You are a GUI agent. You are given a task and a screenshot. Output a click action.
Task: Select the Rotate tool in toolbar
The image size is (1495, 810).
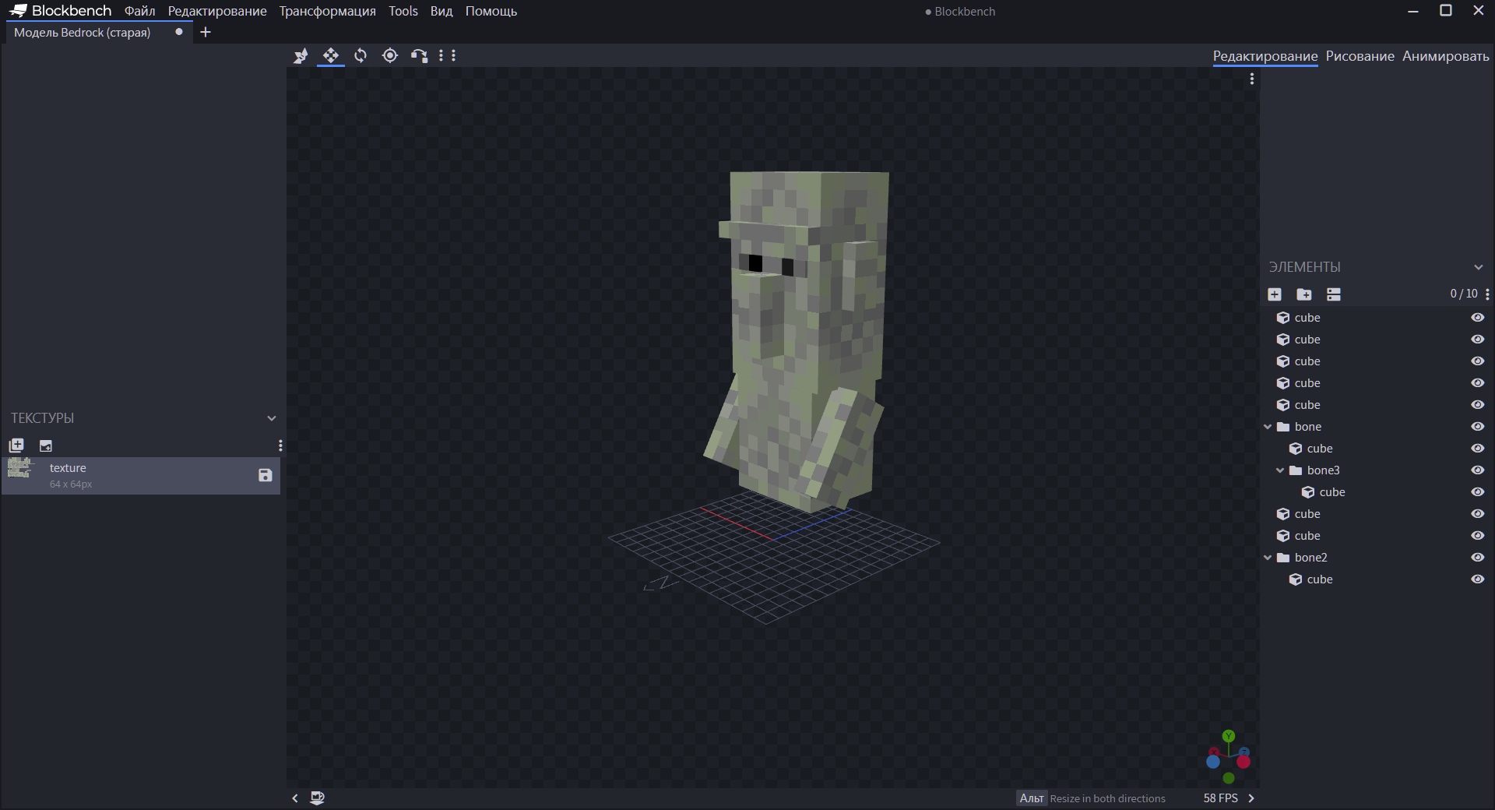tap(361, 55)
